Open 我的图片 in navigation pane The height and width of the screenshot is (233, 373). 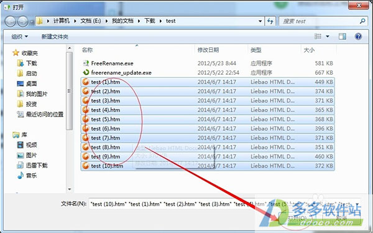tap(37, 94)
